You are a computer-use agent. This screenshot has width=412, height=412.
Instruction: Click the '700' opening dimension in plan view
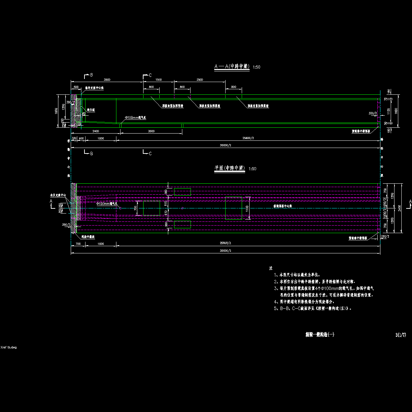135,208
